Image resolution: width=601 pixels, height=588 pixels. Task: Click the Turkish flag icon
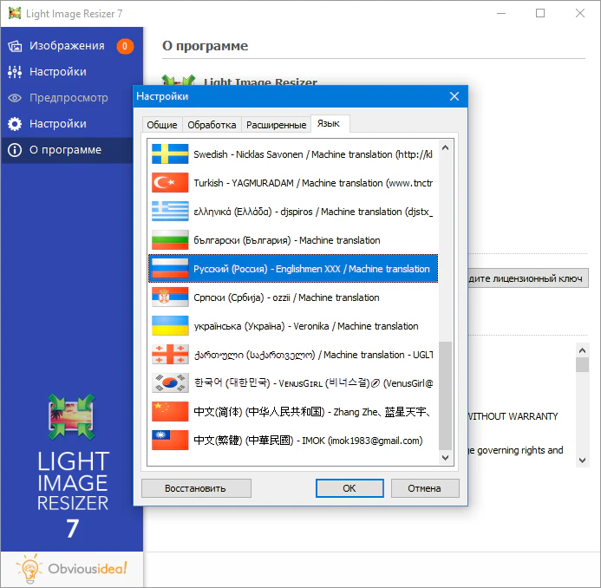170,183
